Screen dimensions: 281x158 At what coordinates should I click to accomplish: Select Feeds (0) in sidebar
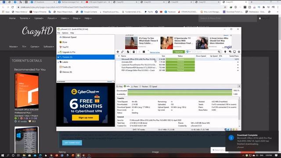(66, 67)
